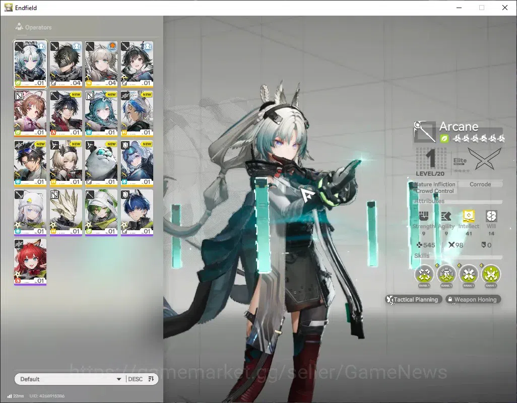Pick the green-haired hooded operator card
Viewport: 517px width, 403px height.
coord(101,213)
